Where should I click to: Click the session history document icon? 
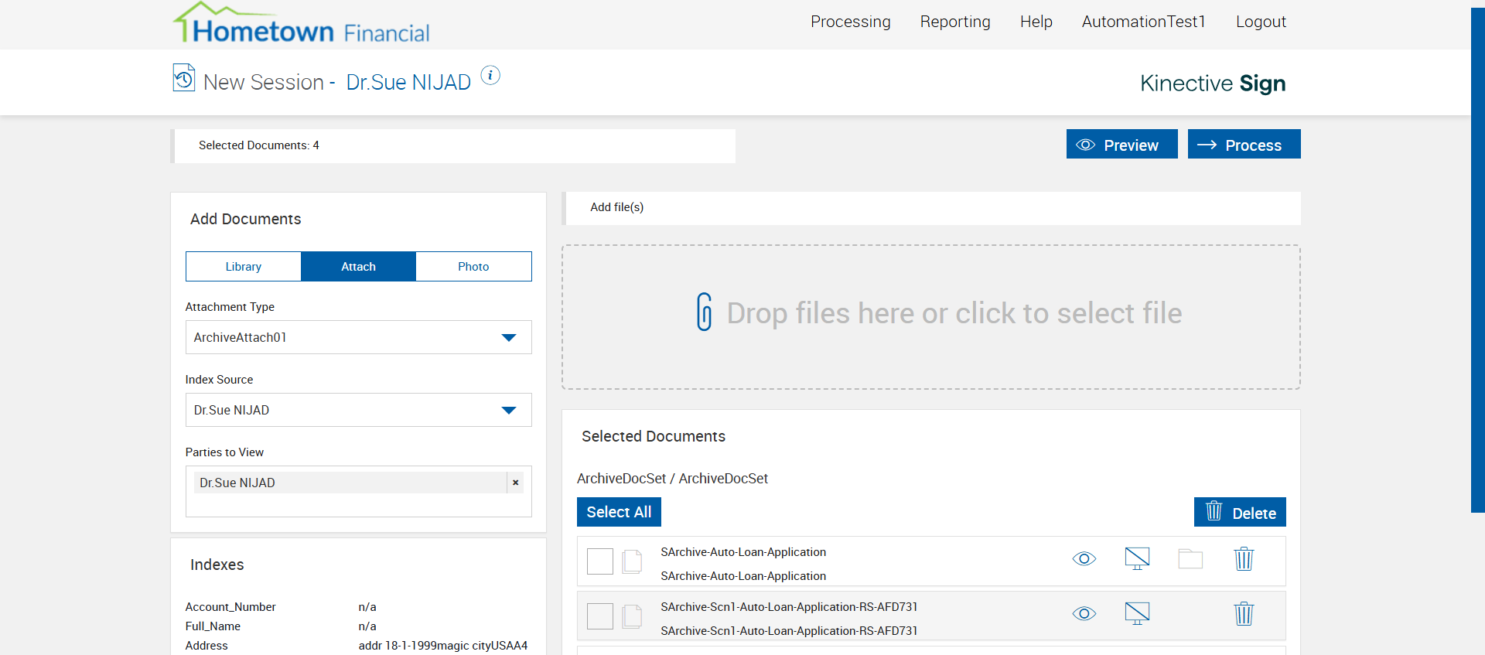pos(183,77)
